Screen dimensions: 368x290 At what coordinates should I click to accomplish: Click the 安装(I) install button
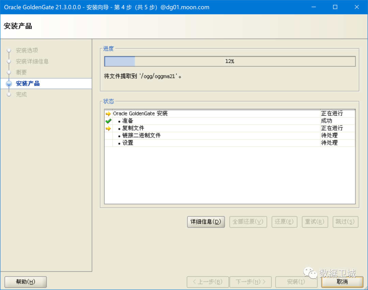pos(296,282)
